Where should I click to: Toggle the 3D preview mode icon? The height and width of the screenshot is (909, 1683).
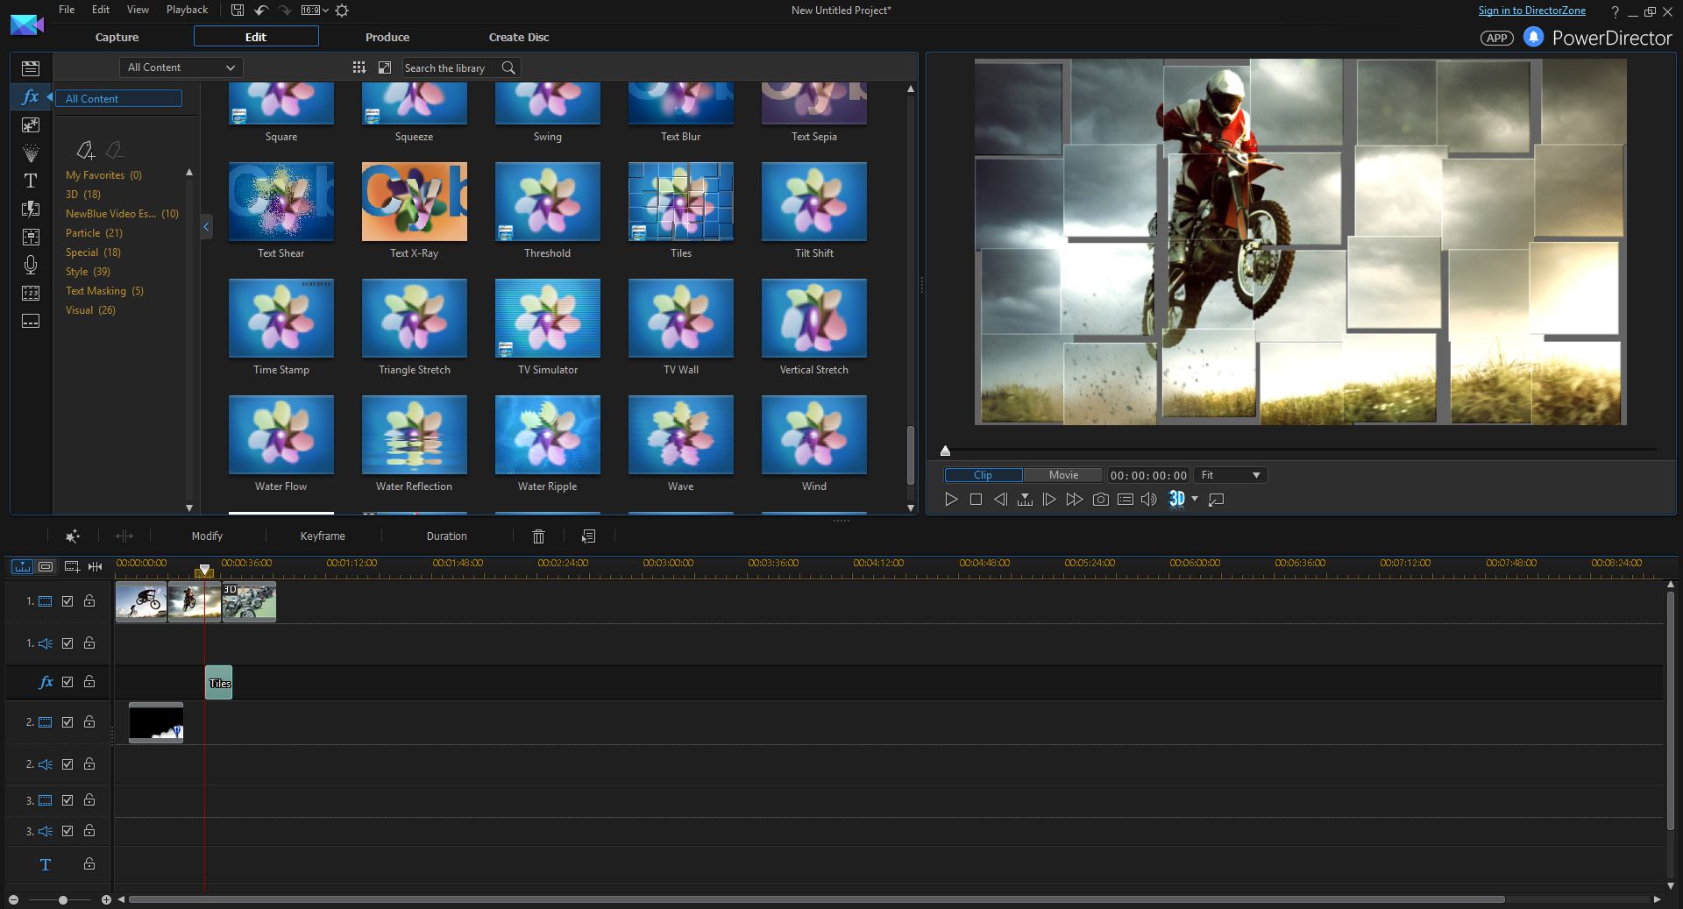(1177, 499)
